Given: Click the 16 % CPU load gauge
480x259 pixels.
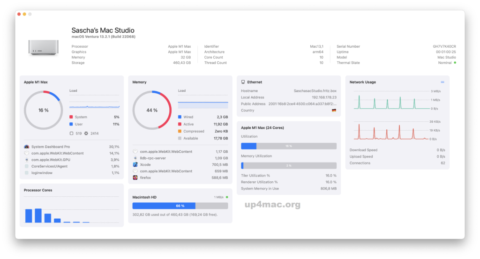Looking at the screenshot, I should click(x=44, y=110).
